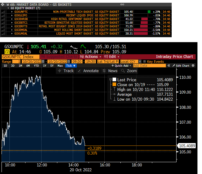Click the 09:30 start time field
This screenshot has height=174, width=202.
[77, 62]
